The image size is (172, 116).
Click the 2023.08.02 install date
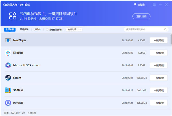point(128,65)
